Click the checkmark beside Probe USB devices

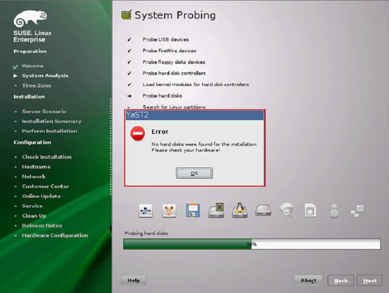pos(129,39)
